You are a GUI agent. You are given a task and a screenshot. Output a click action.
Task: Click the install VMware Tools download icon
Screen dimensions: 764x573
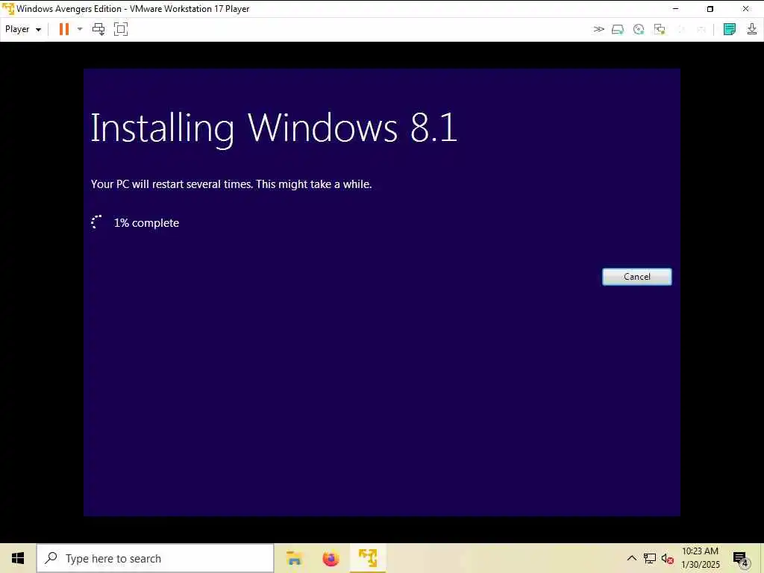(x=752, y=29)
